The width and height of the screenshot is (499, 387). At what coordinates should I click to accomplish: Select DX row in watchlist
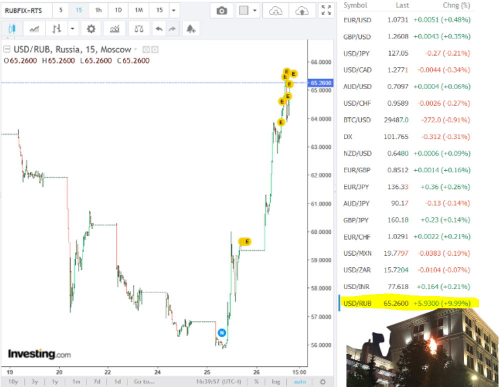pos(406,136)
